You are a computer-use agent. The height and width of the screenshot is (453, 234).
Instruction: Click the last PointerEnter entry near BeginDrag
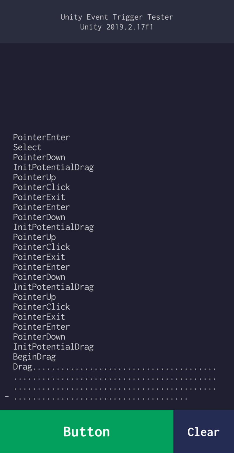[x=41, y=326]
